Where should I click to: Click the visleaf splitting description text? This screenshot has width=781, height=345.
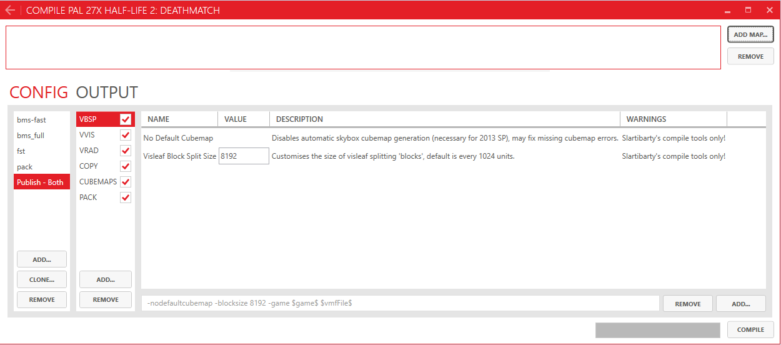click(x=393, y=156)
